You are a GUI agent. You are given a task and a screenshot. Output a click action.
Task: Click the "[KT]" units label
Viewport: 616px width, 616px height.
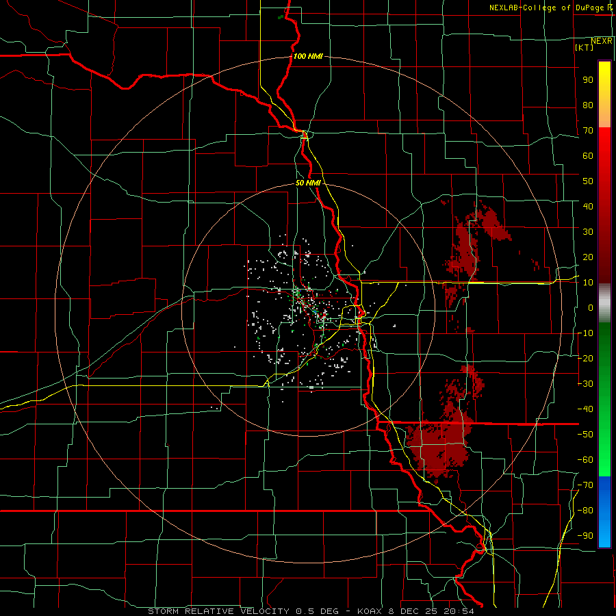(585, 47)
